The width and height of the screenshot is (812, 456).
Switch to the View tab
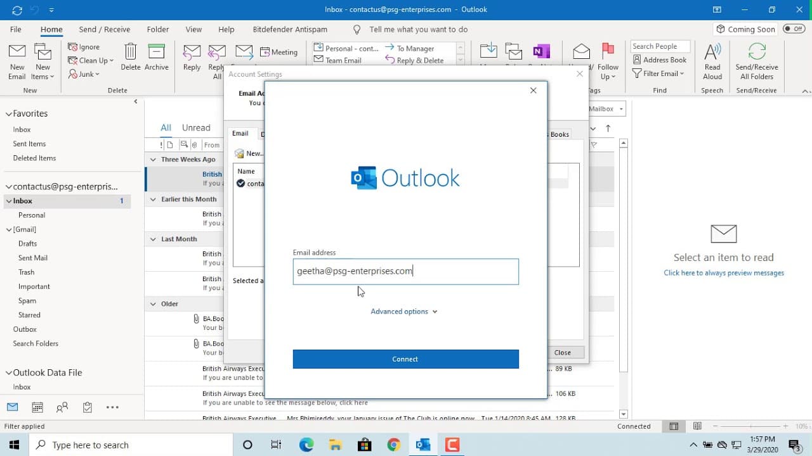tap(193, 29)
